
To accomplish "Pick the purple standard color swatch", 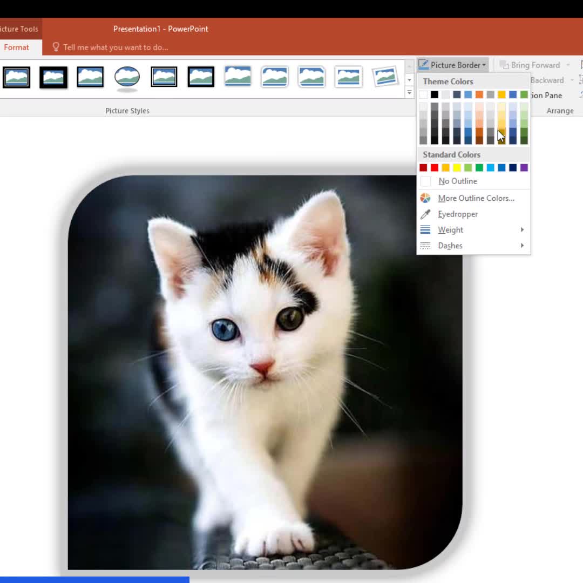I will [x=524, y=168].
